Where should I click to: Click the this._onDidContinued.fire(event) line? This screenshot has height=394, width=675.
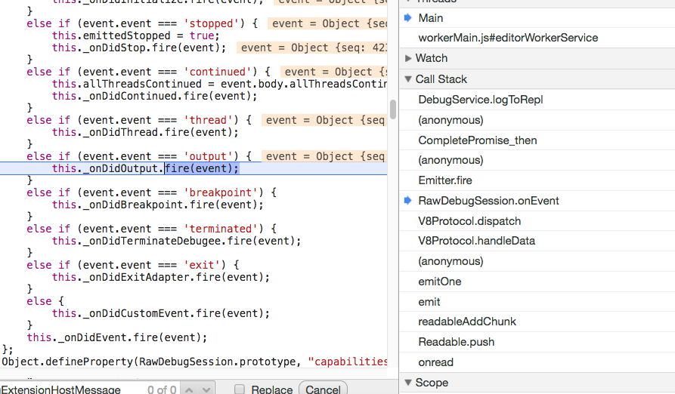[154, 96]
